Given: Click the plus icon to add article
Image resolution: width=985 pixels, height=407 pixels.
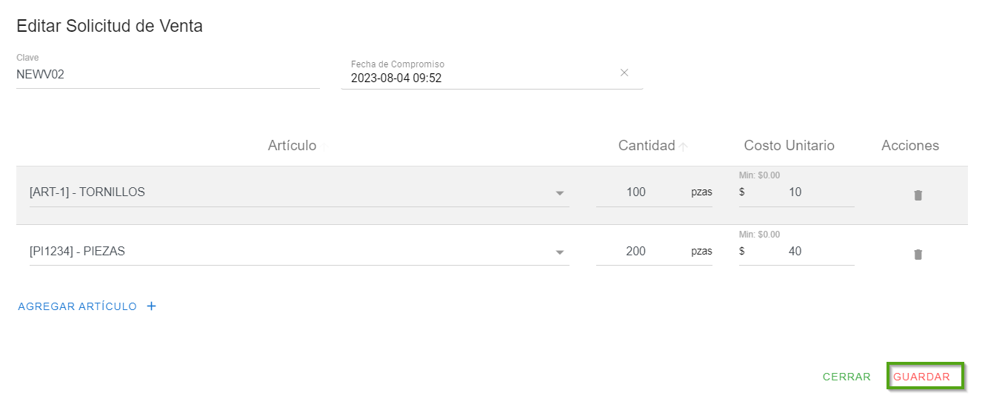Looking at the screenshot, I should [151, 306].
